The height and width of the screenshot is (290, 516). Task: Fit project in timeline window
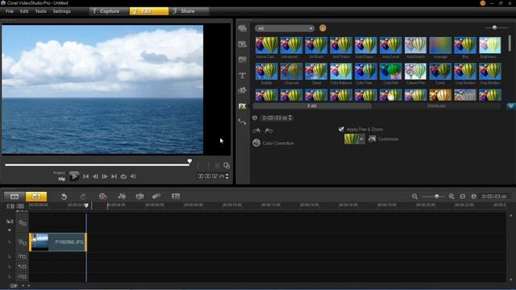462,197
